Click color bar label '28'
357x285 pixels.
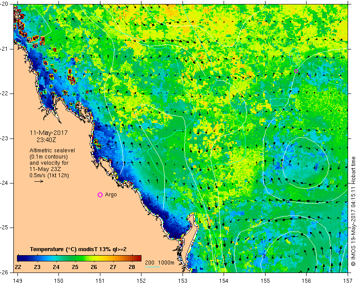coord(132,267)
